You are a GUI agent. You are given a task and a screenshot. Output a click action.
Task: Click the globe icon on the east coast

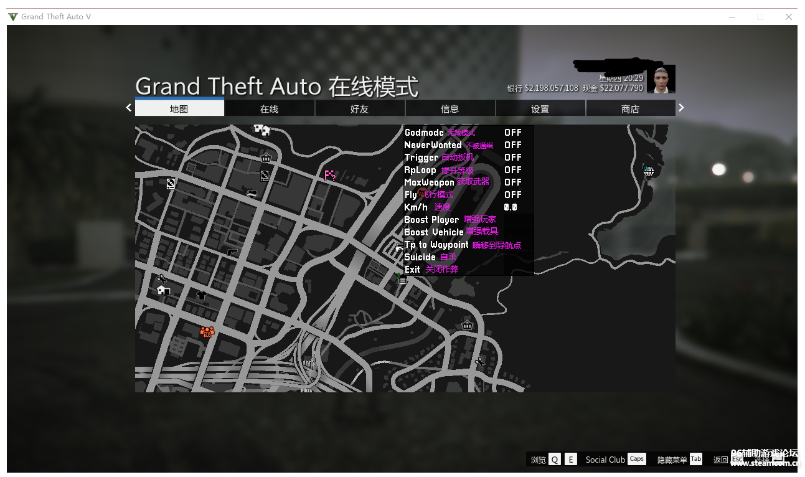coord(649,171)
